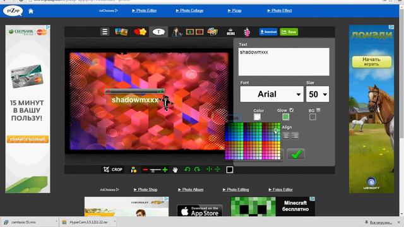Open the Photo Effect link
Image resolution: width=404 pixels, height=227 pixels.
(x=280, y=11)
